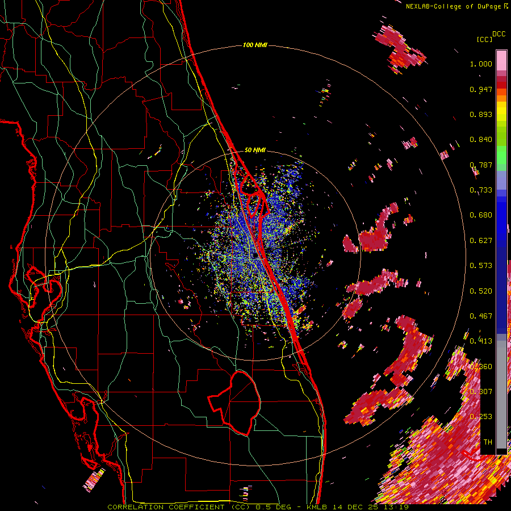Image resolution: width=511 pixels, height=511 pixels.
Task: Select the 50 NMI range ring label
Action: pos(255,150)
